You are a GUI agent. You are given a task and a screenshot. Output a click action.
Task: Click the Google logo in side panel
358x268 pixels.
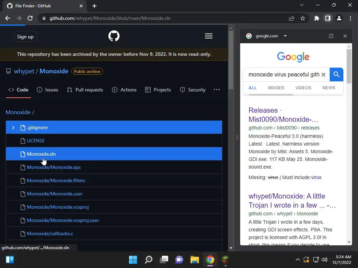coord(293,57)
